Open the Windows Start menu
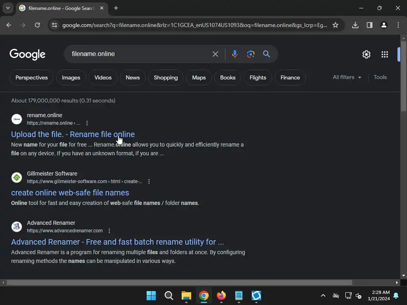This screenshot has height=305, width=407. click(x=151, y=295)
